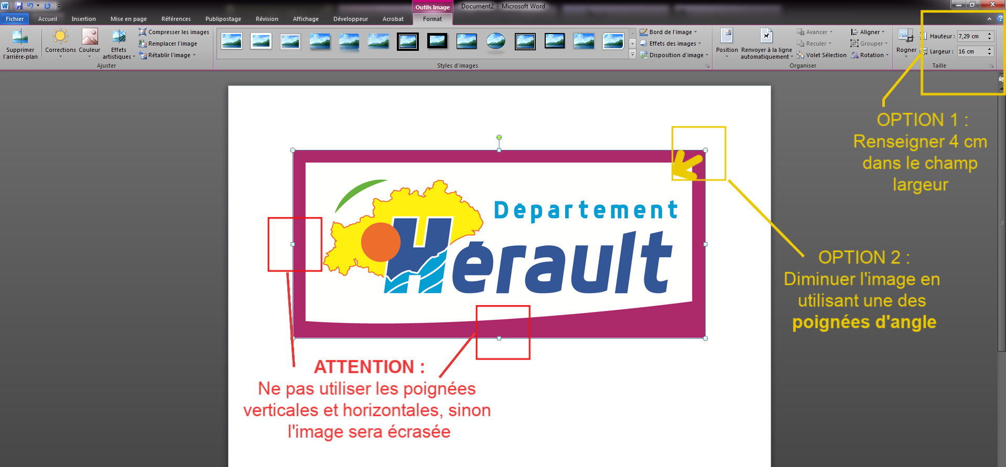Expand the Rétablir l'image dropdown arrow
Screen dimensions: 1006x467
(194, 55)
